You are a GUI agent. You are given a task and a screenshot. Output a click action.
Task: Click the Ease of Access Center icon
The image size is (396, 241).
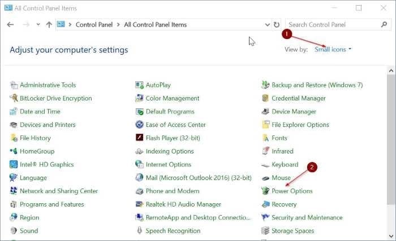[x=139, y=125]
